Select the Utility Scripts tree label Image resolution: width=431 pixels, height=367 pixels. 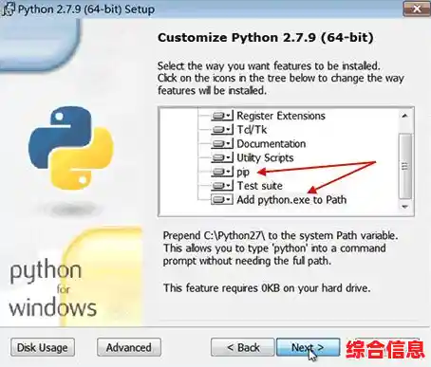(x=265, y=157)
